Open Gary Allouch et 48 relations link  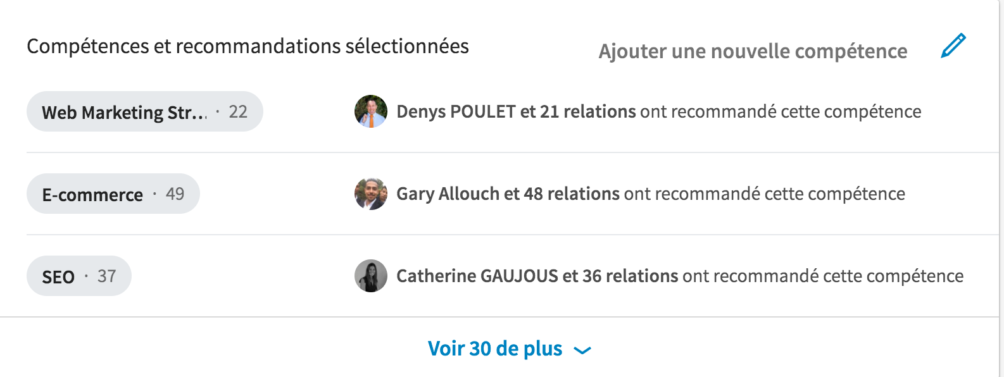point(508,194)
